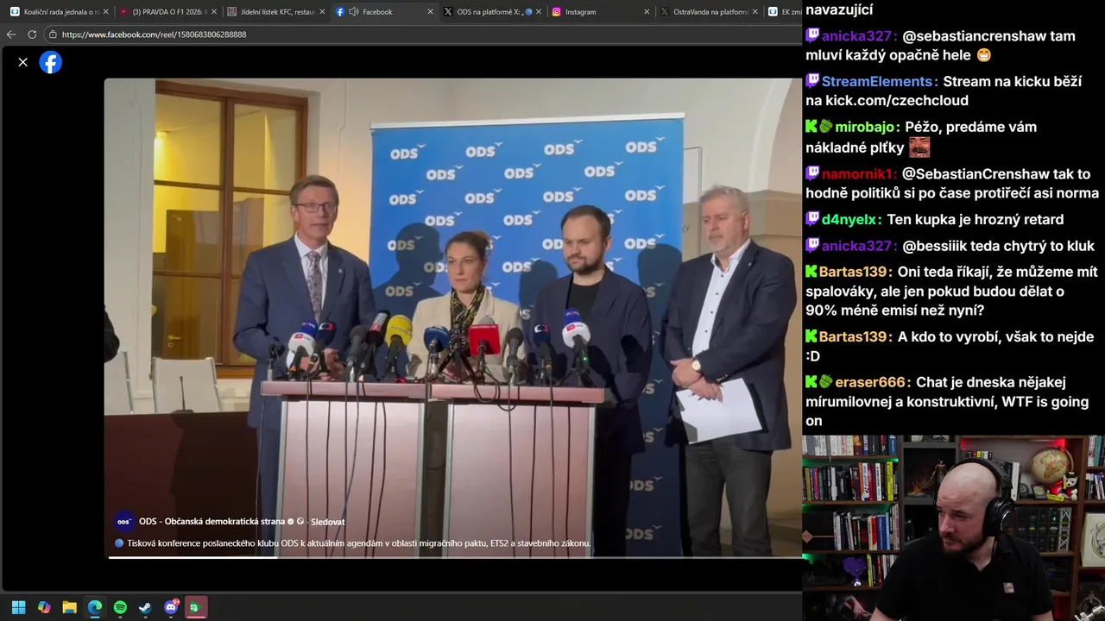Click the emote in mirobajo's message
Viewport: 1105px width, 621px height.
(919, 147)
